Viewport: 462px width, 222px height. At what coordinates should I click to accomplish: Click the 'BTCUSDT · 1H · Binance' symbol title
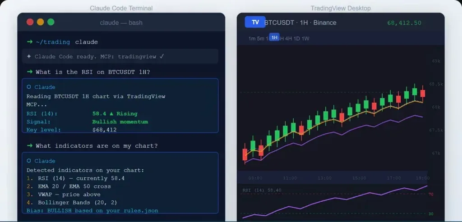(x=300, y=23)
